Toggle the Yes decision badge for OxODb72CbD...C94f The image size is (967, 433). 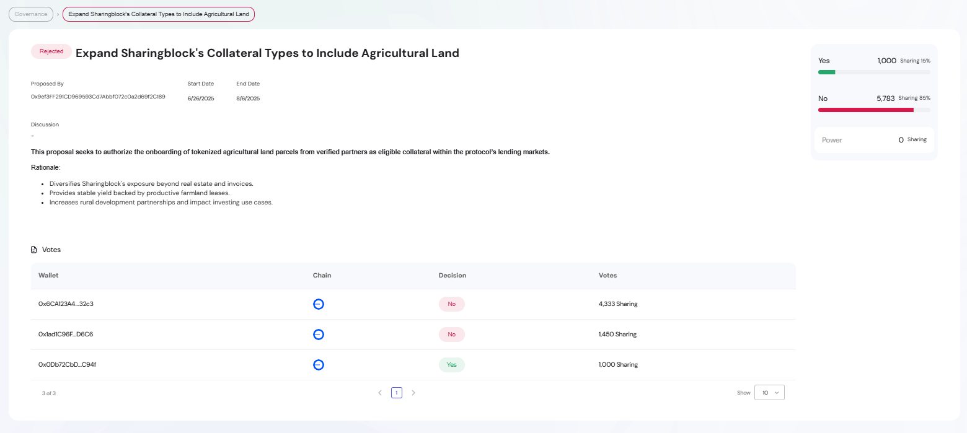click(x=452, y=364)
